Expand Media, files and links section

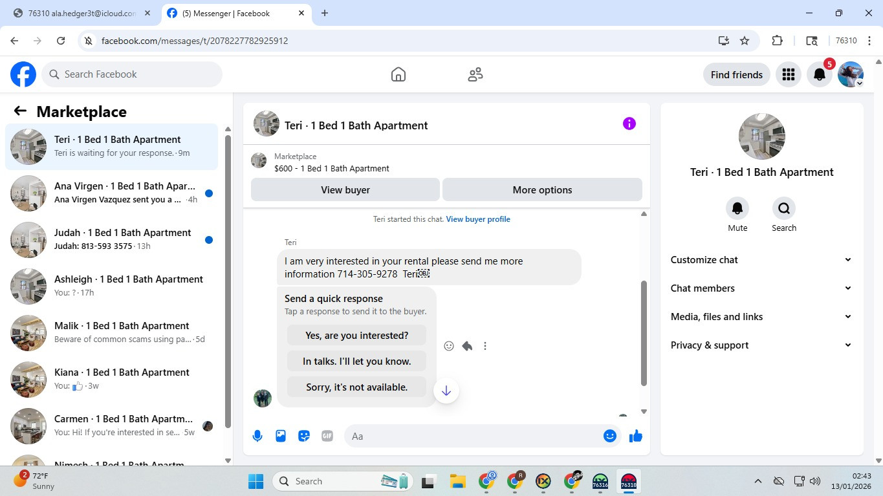(761, 317)
